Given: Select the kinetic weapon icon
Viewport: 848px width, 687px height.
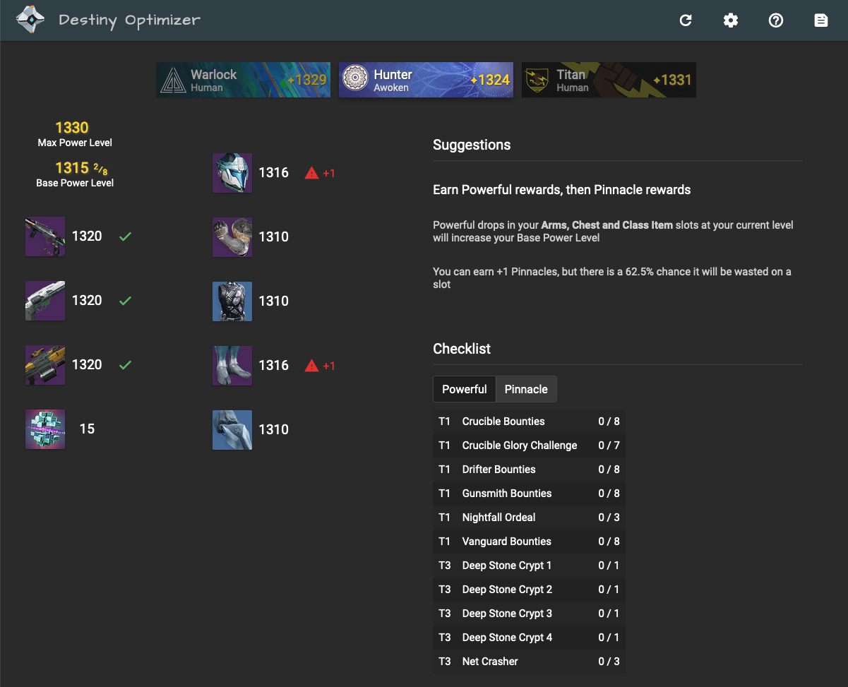Looking at the screenshot, I should pos(45,237).
